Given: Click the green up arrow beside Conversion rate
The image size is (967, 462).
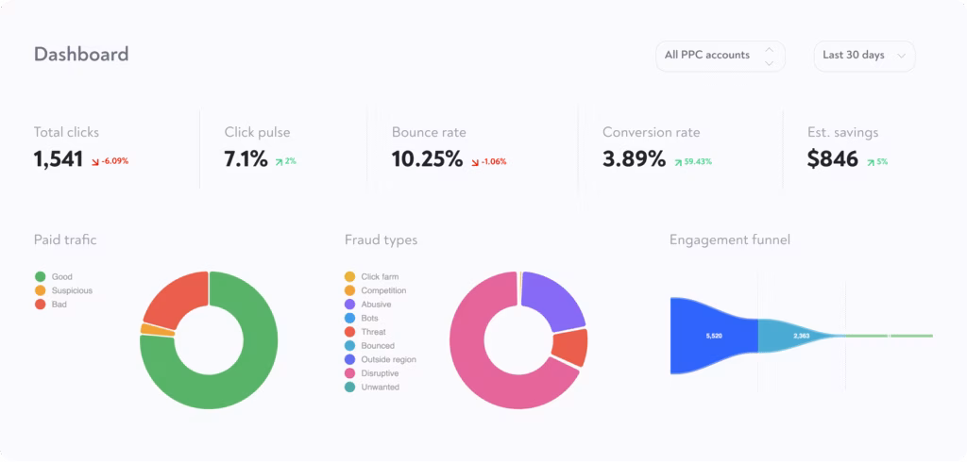Looking at the screenshot, I should [x=678, y=161].
